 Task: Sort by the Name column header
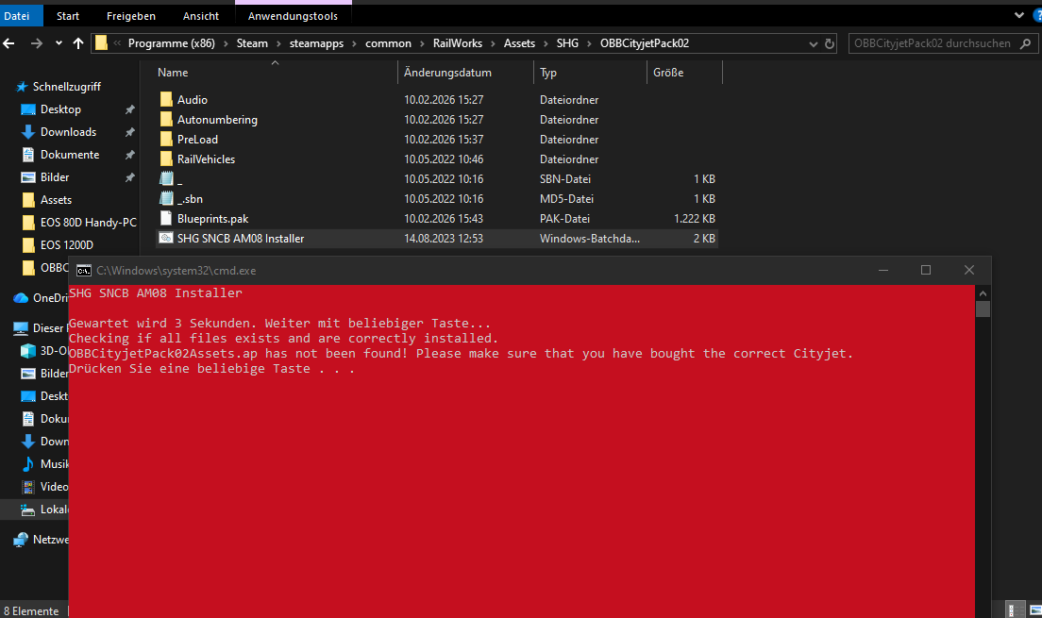coord(173,73)
